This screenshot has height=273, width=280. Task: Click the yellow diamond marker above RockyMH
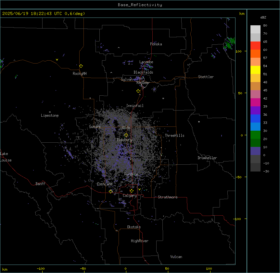(x=81, y=66)
